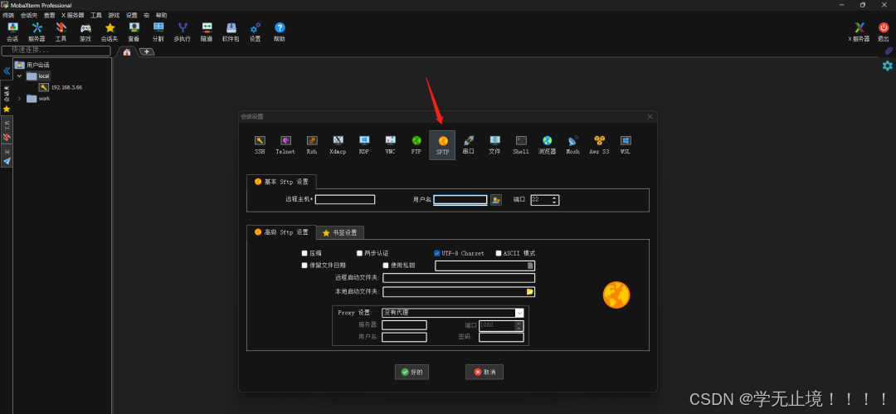Screen dimensions: 896x414
Task: Open the 帮助 menu in the menu bar
Action: click(162, 15)
